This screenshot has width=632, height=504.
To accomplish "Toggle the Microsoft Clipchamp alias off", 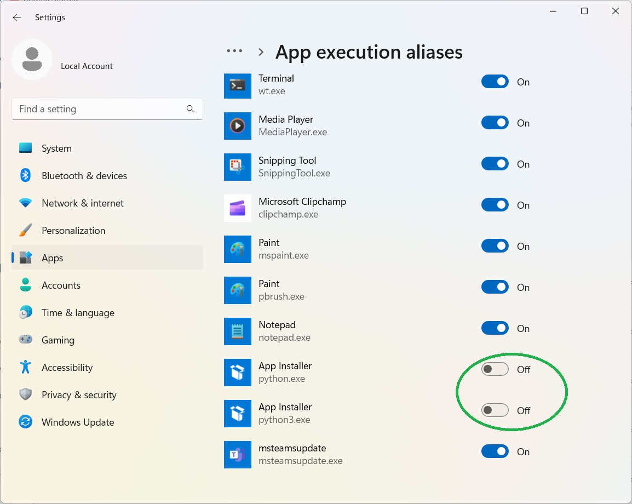I will click(x=495, y=205).
